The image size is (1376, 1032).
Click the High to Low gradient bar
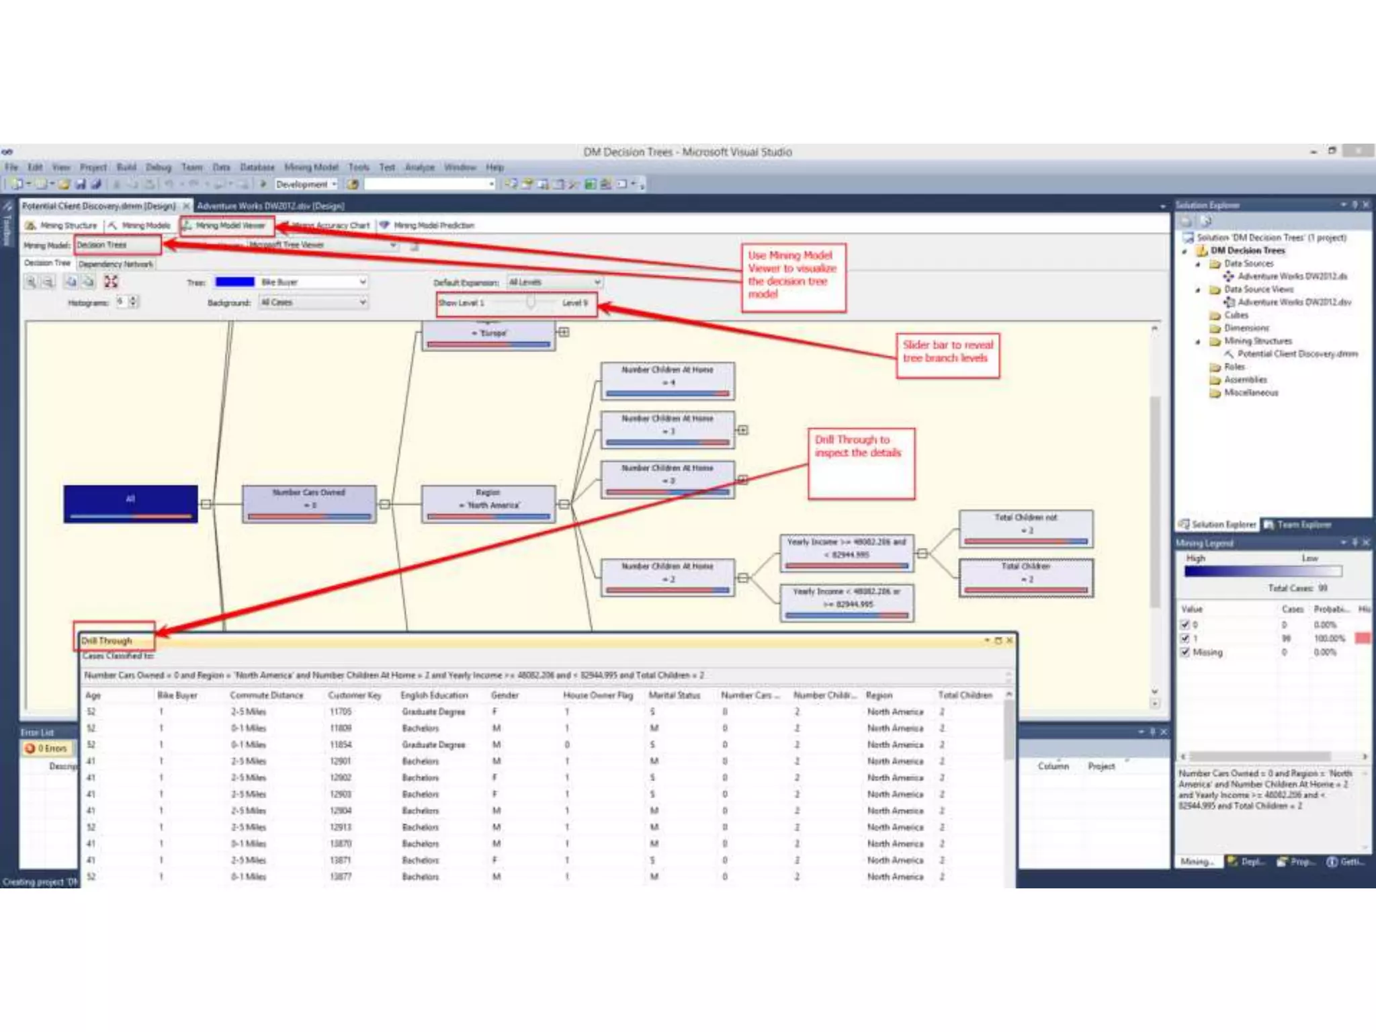click(x=1263, y=572)
